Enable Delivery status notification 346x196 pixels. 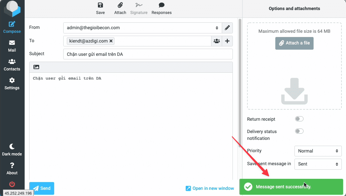click(x=299, y=131)
